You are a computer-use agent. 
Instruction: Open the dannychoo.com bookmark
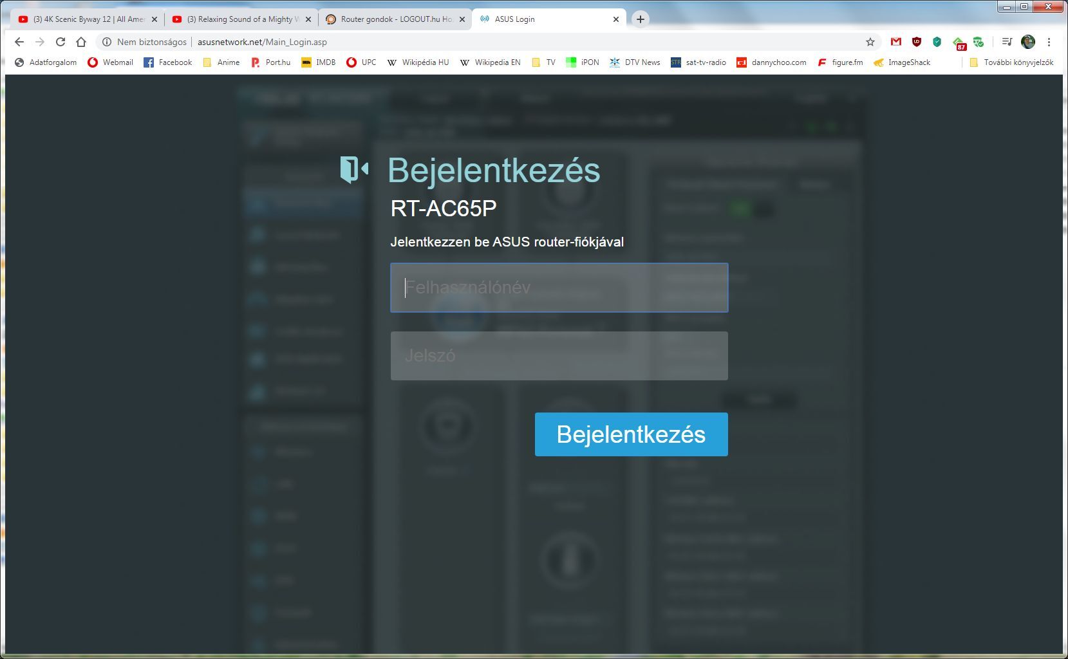tap(771, 62)
